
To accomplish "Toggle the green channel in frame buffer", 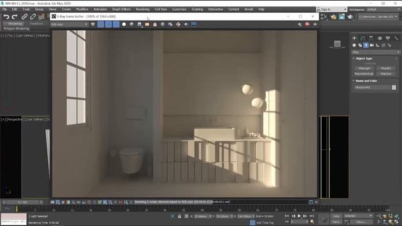I will (x=109, y=24).
